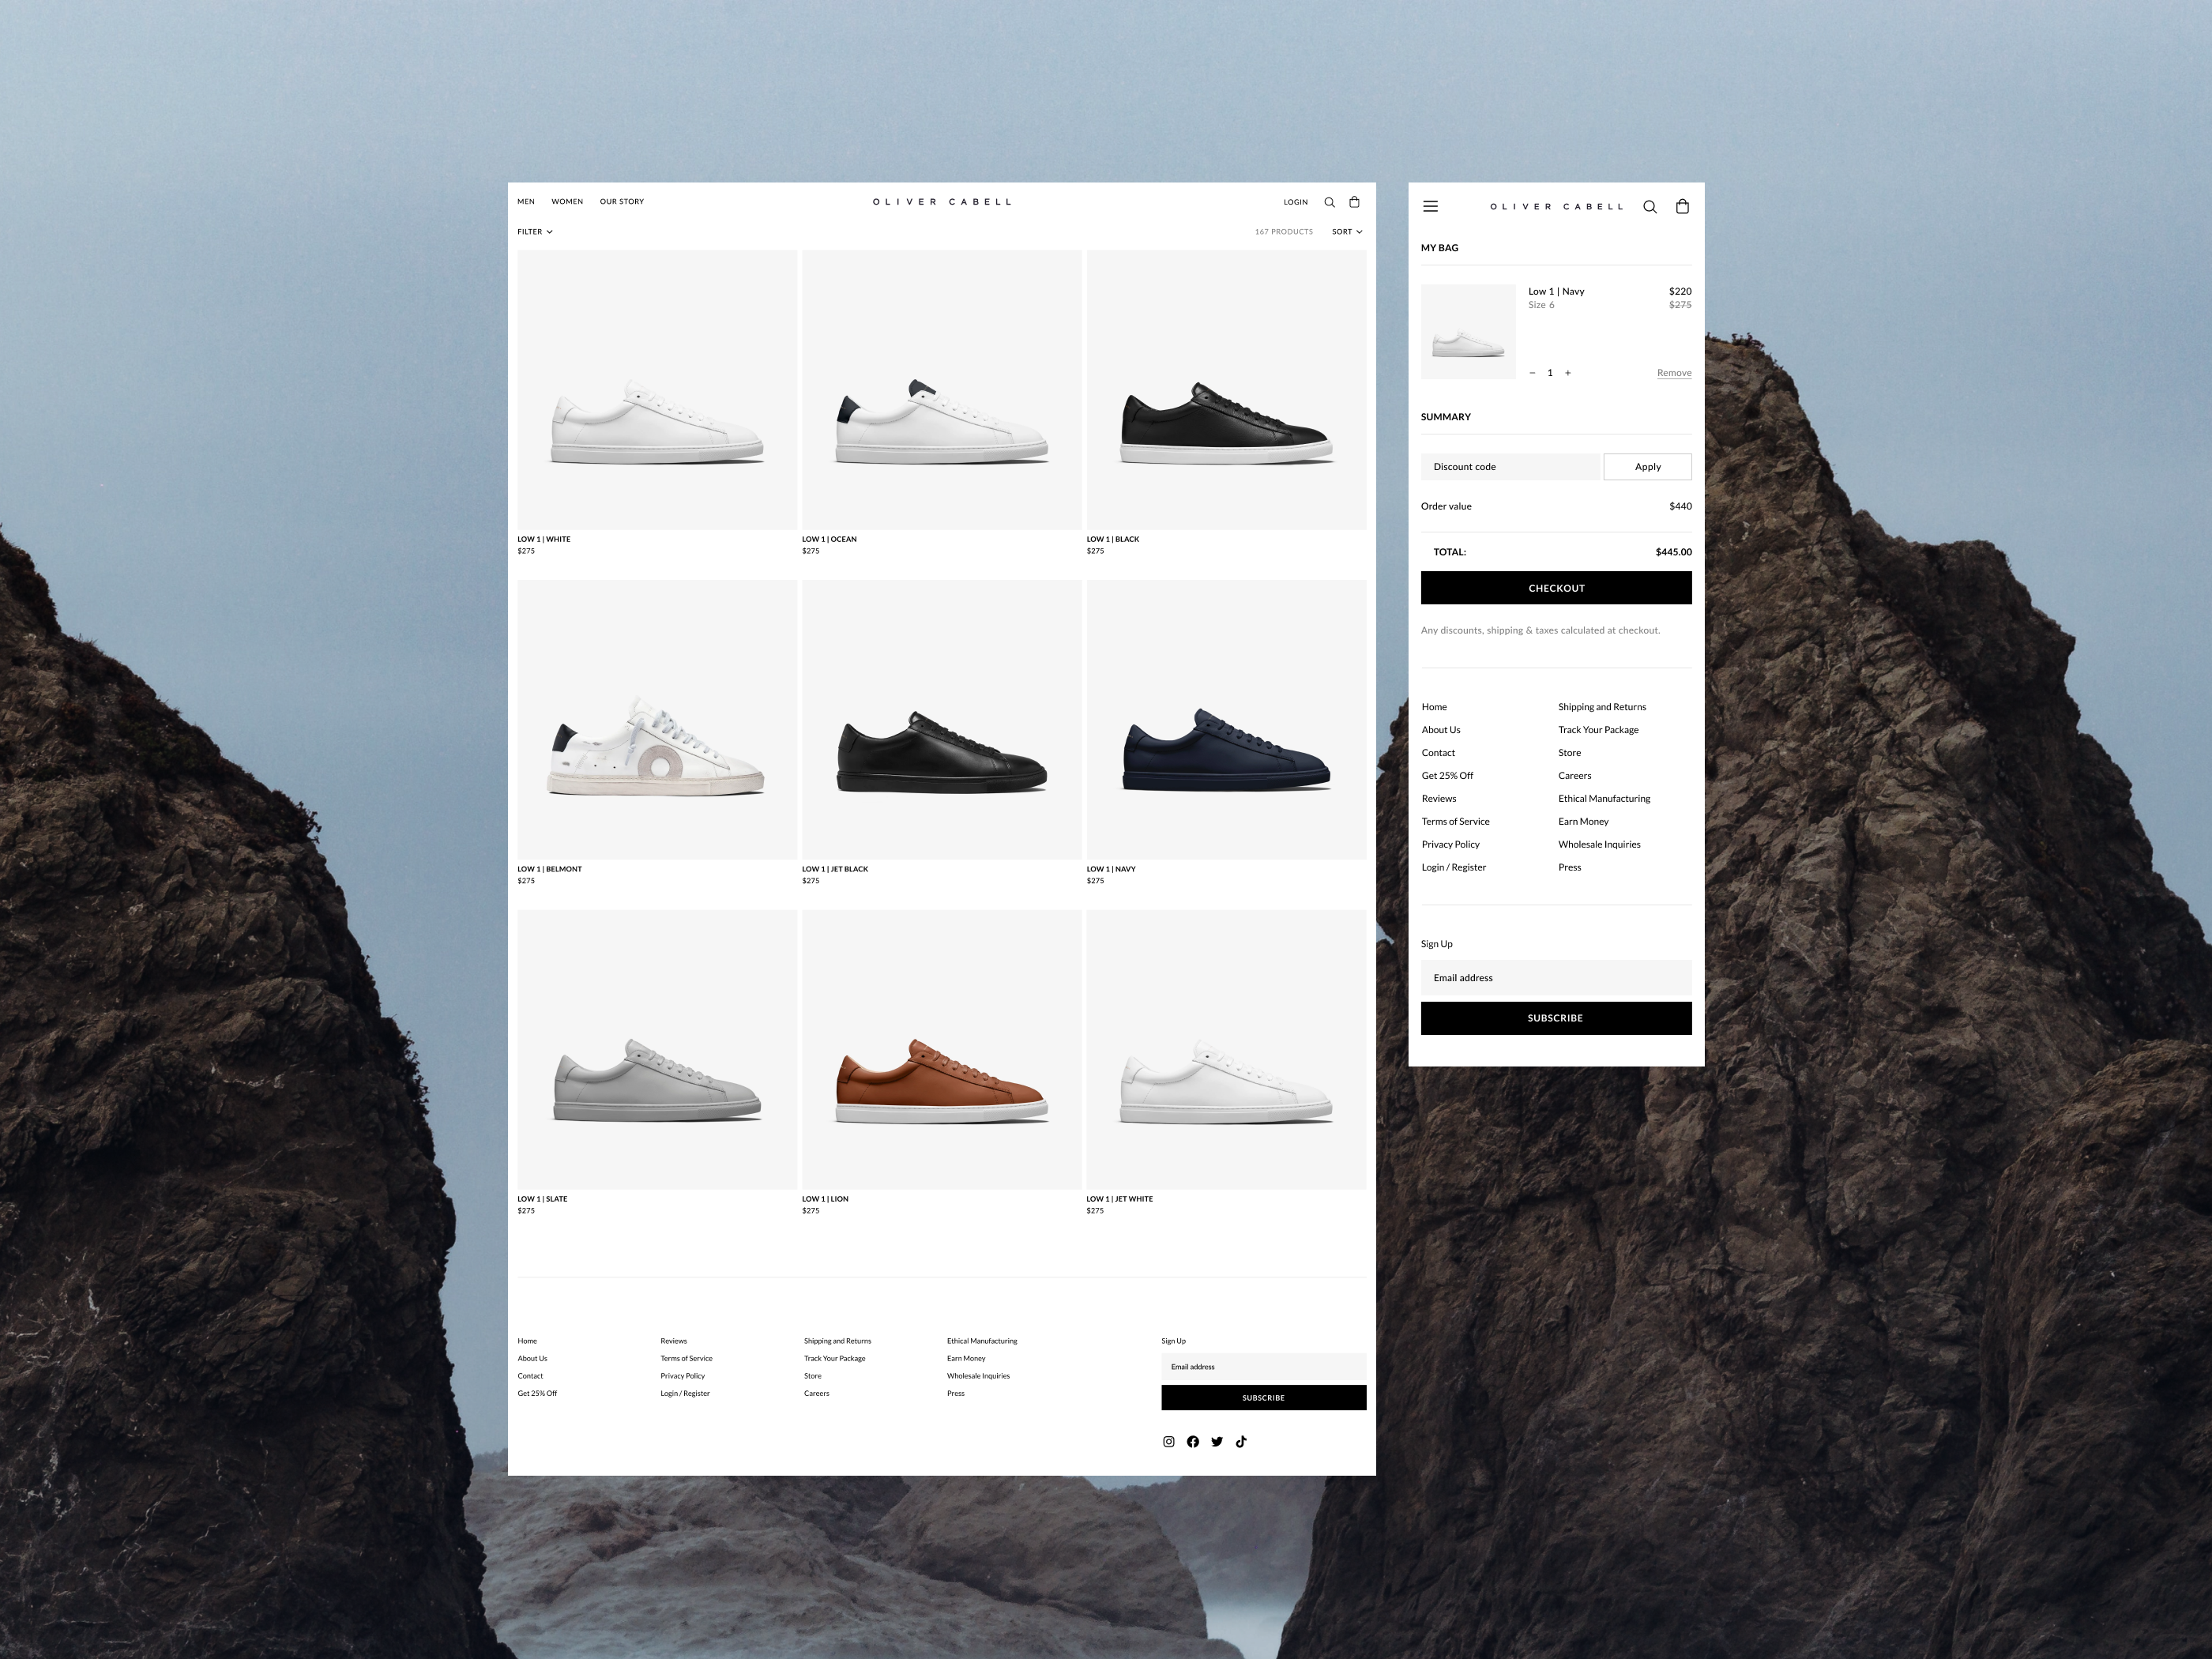Navigate to OUR STORY
Image resolution: width=2212 pixels, height=1659 pixels.
621,201
